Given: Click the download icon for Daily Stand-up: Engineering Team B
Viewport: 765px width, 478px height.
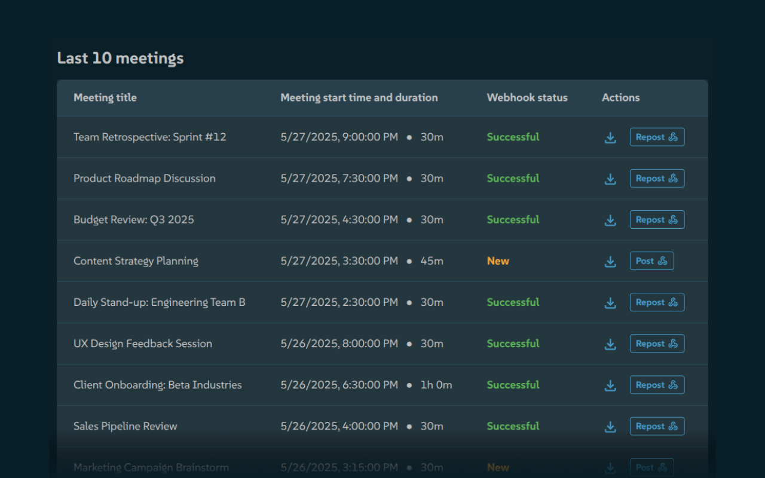Looking at the screenshot, I should [610, 302].
